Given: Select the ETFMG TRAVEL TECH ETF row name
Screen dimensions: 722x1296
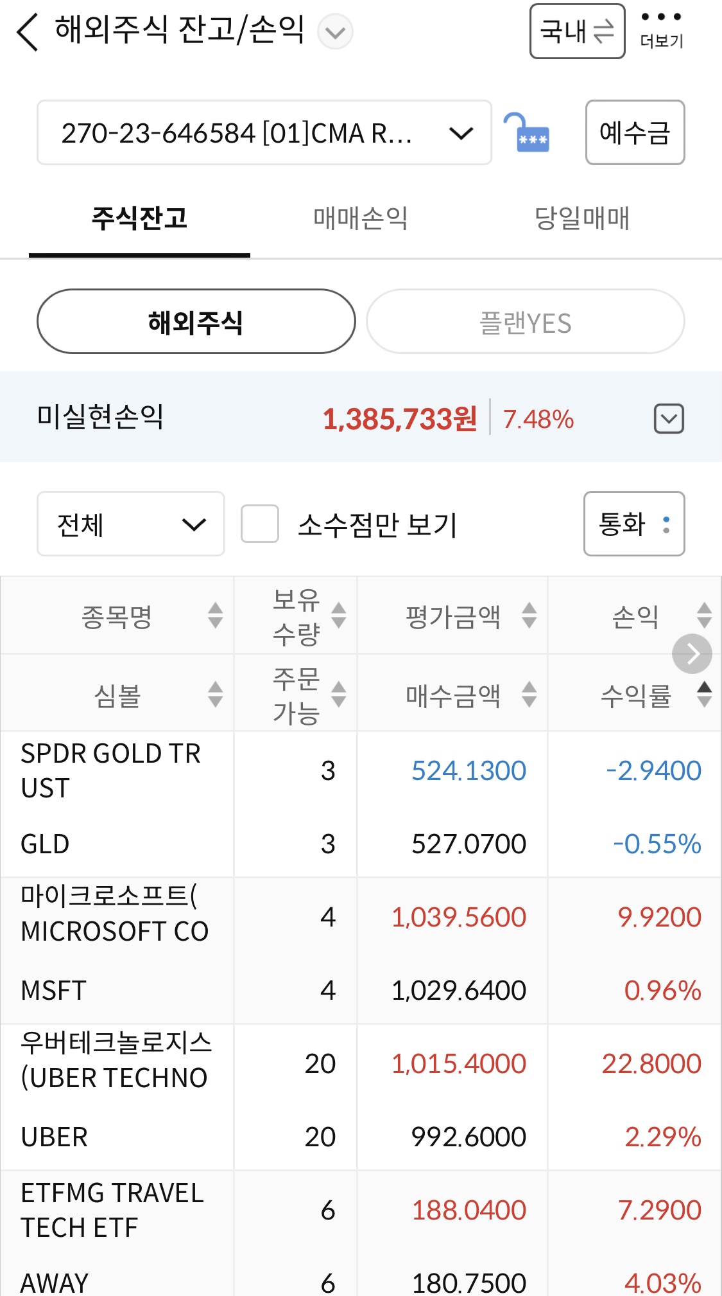Looking at the screenshot, I should click(112, 1210).
